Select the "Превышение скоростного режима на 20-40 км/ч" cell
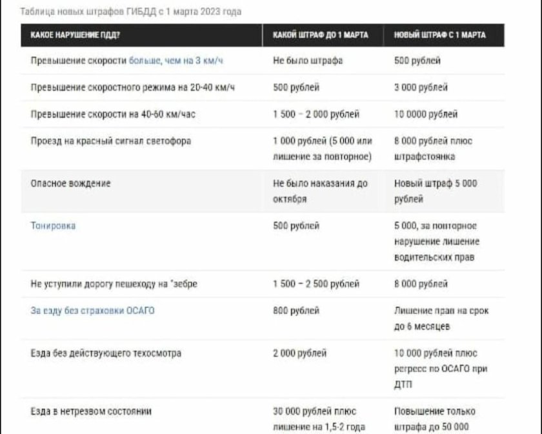The height and width of the screenshot is (434, 542). click(x=132, y=87)
